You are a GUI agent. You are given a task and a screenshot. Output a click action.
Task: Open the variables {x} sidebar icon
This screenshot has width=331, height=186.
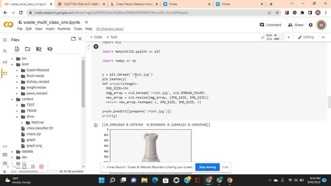point(5,62)
